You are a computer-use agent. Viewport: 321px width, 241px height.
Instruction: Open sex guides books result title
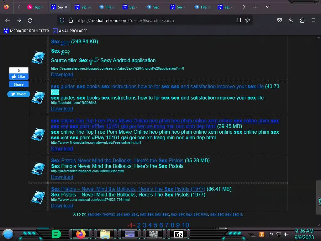(x=157, y=87)
